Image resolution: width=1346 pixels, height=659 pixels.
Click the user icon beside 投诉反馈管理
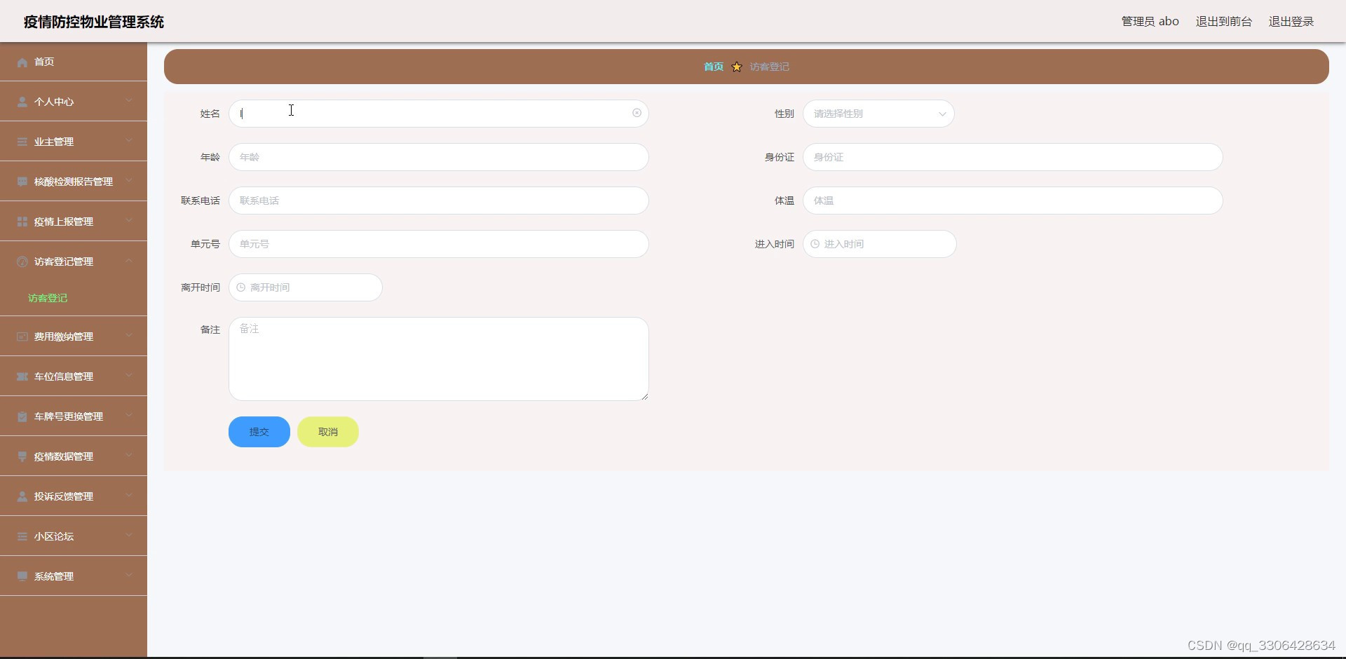(22, 497)
